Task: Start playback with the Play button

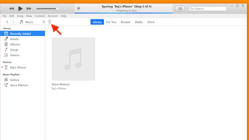Action: [x=20, y=9]
